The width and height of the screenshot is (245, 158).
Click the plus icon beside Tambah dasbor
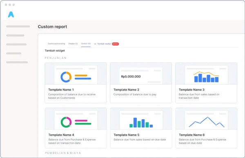pyautogui.click(x=95, y=44)
